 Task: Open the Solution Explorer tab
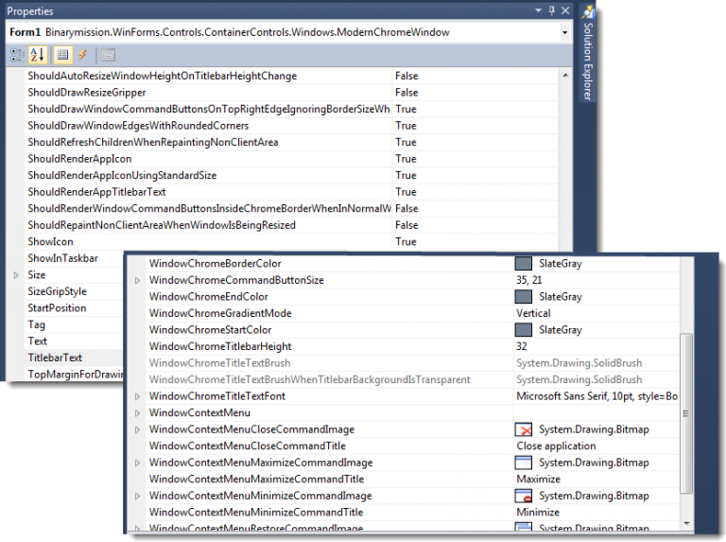588,53
